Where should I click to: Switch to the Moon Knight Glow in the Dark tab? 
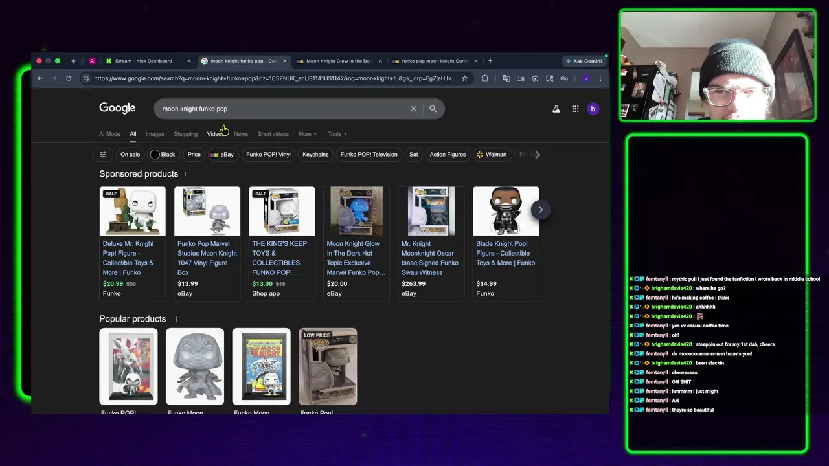coord(339,61)
